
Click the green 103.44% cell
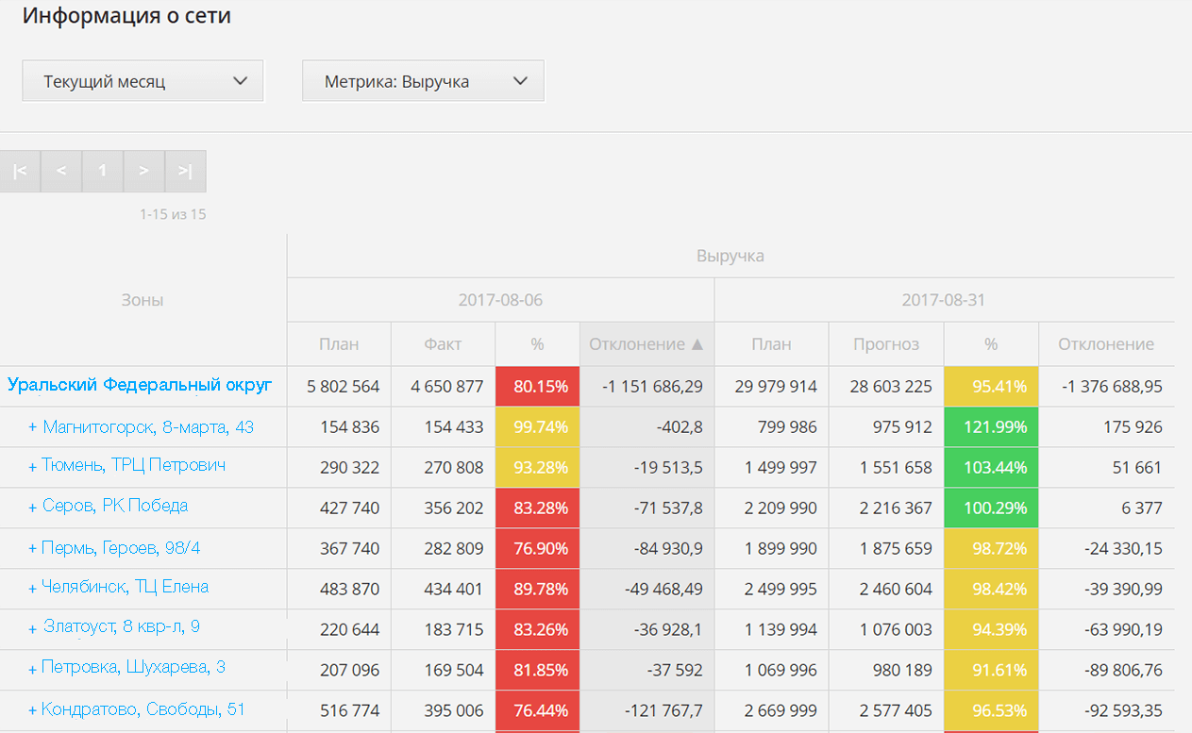click(x=991, y=467)
